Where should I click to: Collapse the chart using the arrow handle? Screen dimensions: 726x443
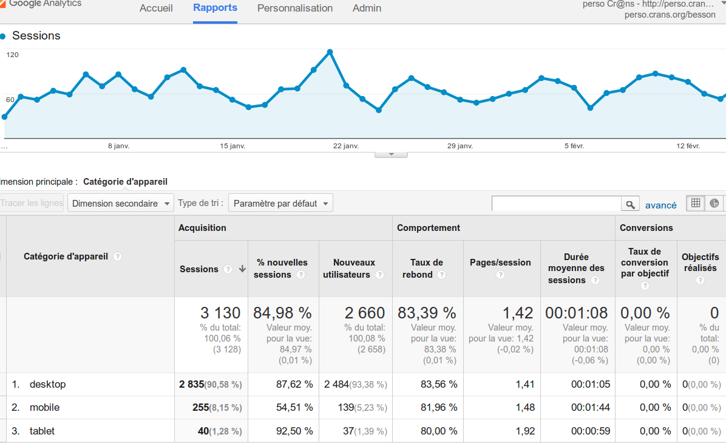pos(391,154)
